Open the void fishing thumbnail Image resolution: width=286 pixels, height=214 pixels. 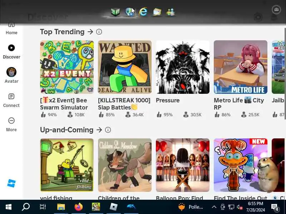pos(67,165)
